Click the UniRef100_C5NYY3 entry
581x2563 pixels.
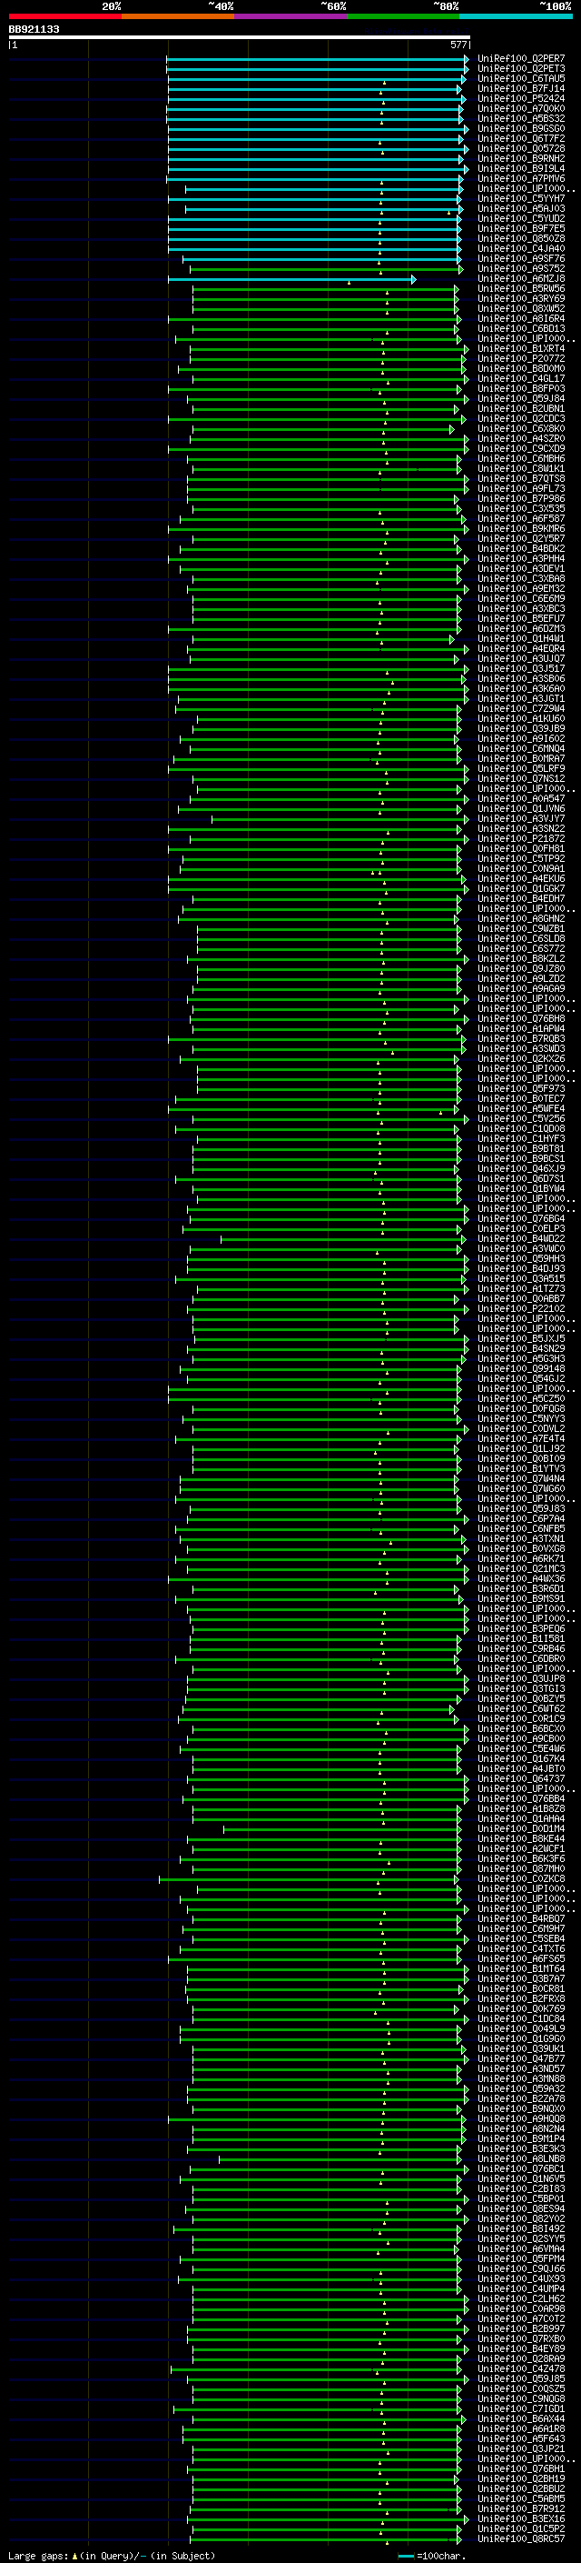521,1420
